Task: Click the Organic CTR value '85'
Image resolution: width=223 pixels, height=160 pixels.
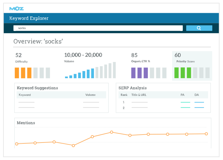Action: [x=134, y=55]
